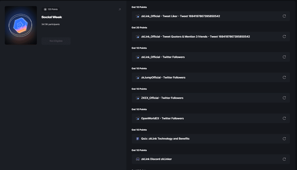Open external link arrow beside Social Week

point(120,9)
